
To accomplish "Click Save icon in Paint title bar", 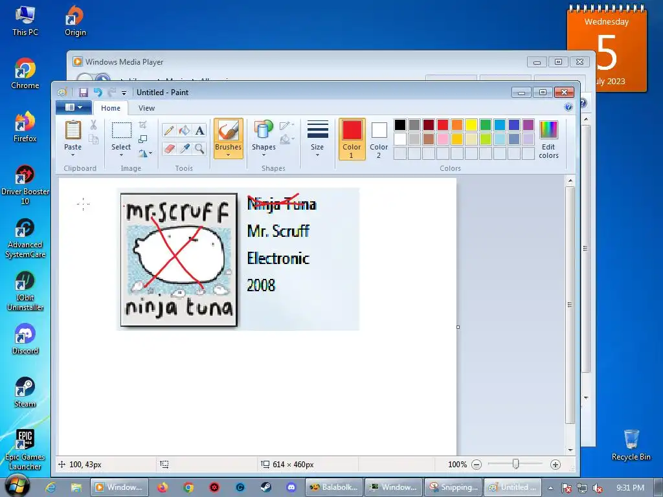I will [84, 92].
